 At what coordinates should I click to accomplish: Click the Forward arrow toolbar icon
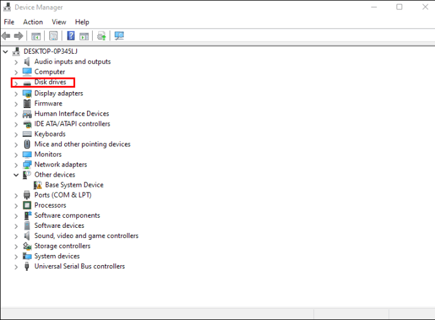pos(18,36)
